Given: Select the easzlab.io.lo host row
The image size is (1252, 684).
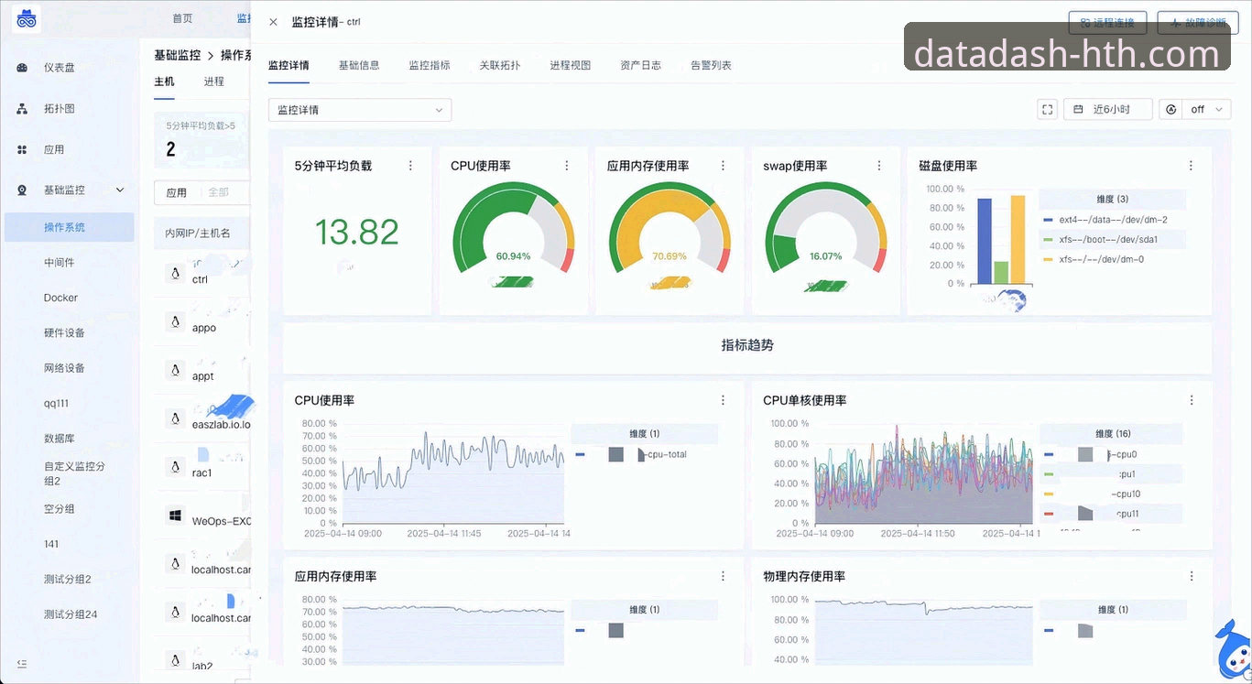Looking at the screenshot, I should [201, 418].
